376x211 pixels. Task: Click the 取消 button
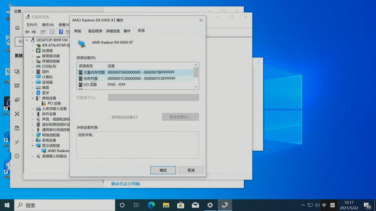(x=191, y=170)
